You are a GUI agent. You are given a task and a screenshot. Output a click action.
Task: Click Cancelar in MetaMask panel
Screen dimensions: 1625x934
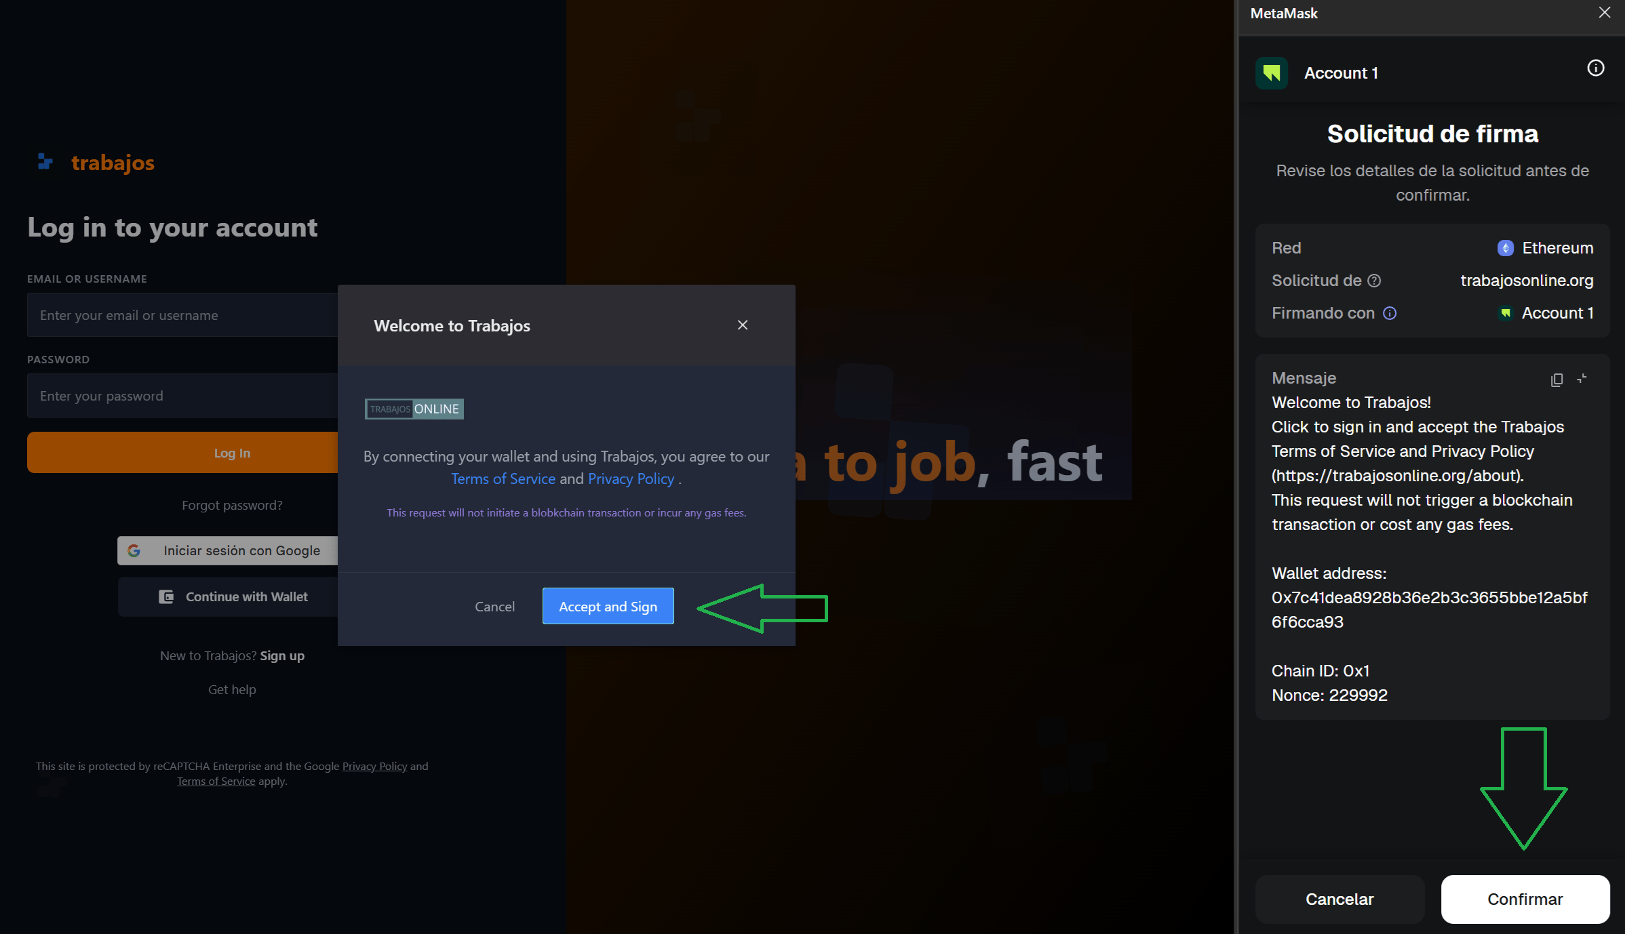pos(1339,899)
